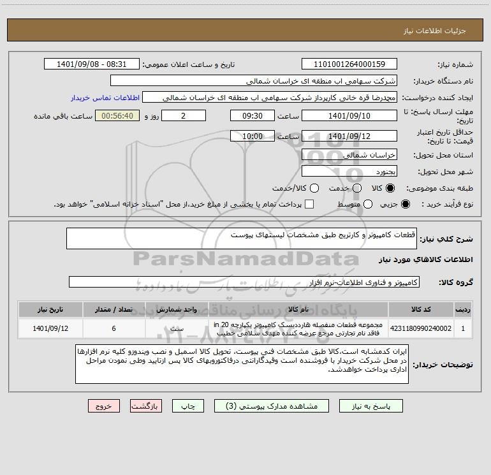The height and width of the screenshot is (475, 491).
Task: Click the پاسخ به نیاز button
Action: click(370, 406)
